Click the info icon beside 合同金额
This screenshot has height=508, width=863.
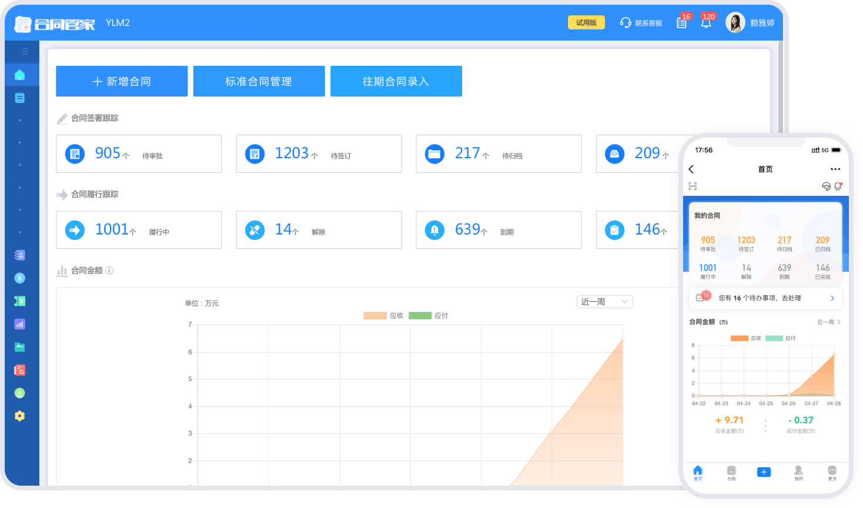point(109,270)
